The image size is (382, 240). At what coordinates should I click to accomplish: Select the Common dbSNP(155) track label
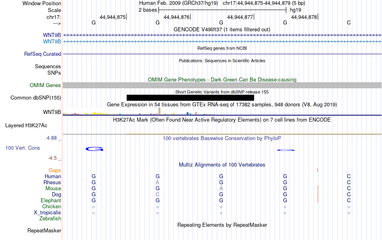pos(36,98)
